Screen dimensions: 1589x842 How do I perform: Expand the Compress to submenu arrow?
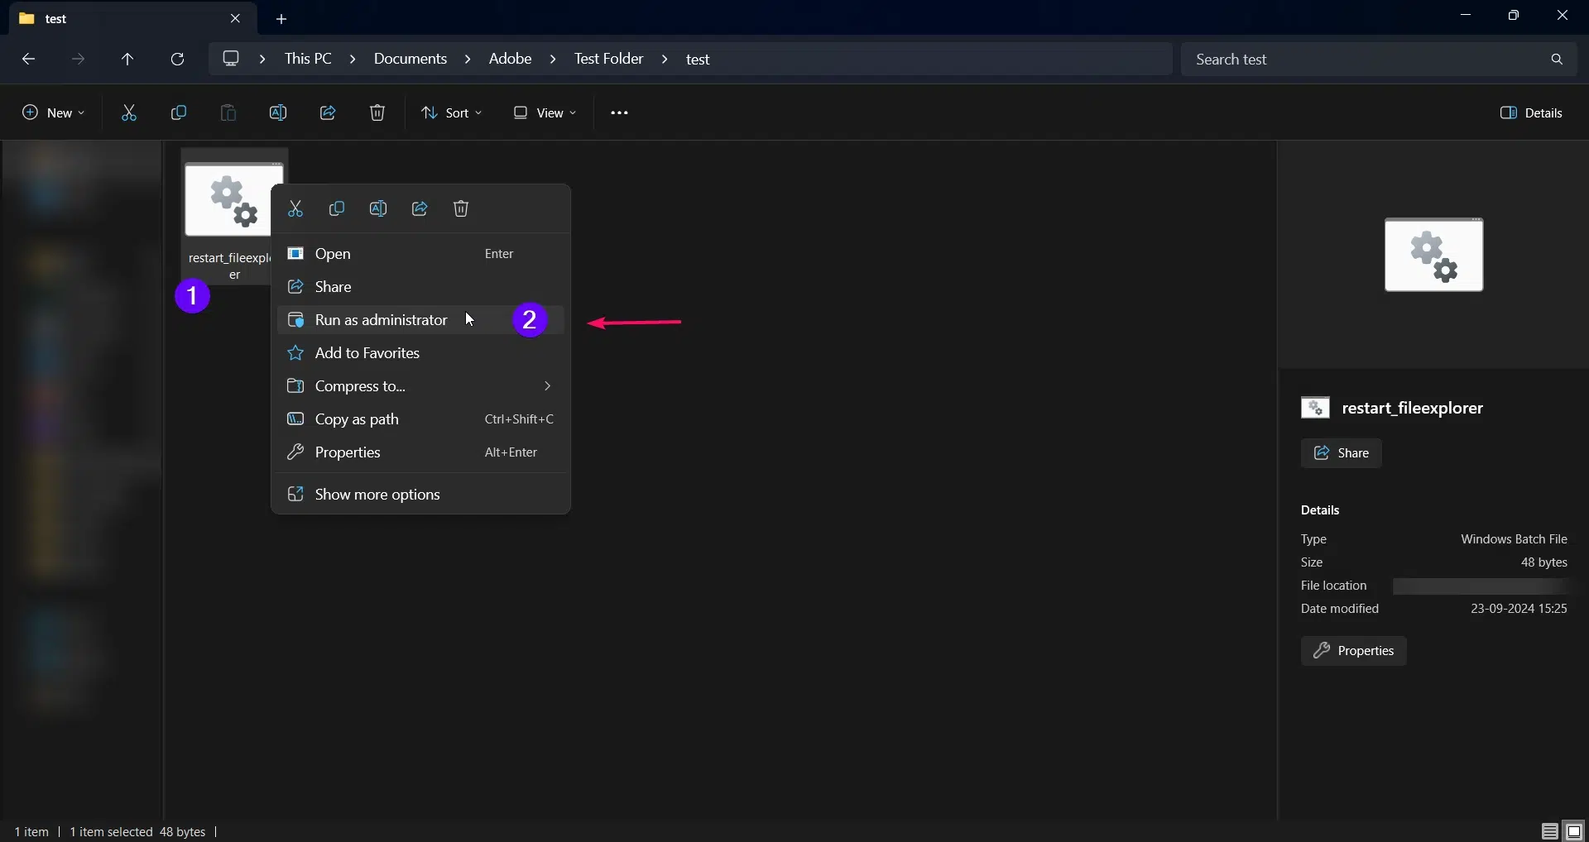point(547,386)
